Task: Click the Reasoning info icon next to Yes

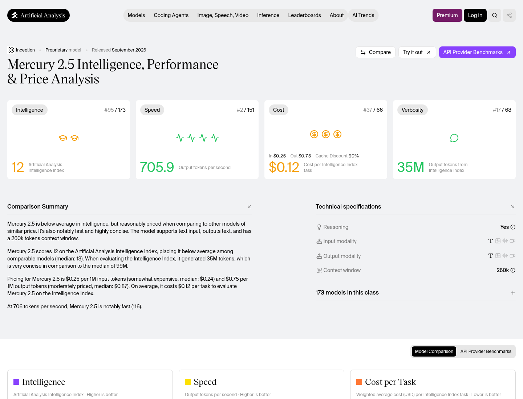Action: coord(513,227)
